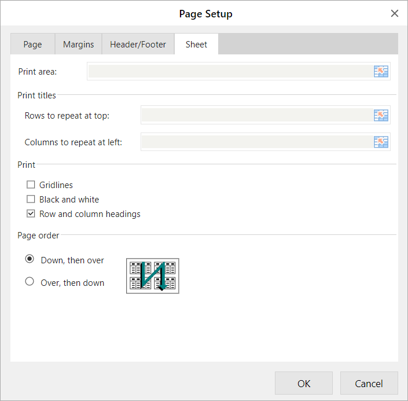Focus the Print area input field
Screen dimensions: 408x401
pos(231,71)
